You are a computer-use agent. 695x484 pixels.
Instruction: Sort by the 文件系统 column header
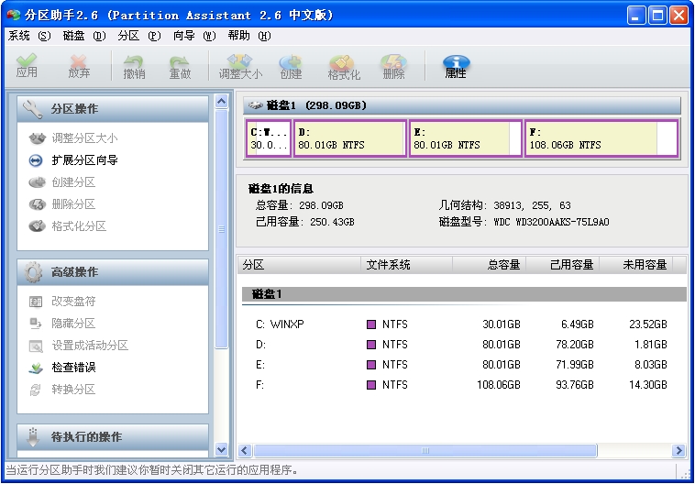[x=406, y=265]
